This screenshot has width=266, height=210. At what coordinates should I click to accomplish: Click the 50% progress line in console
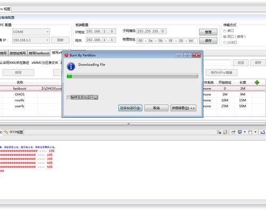click(26, 167)
